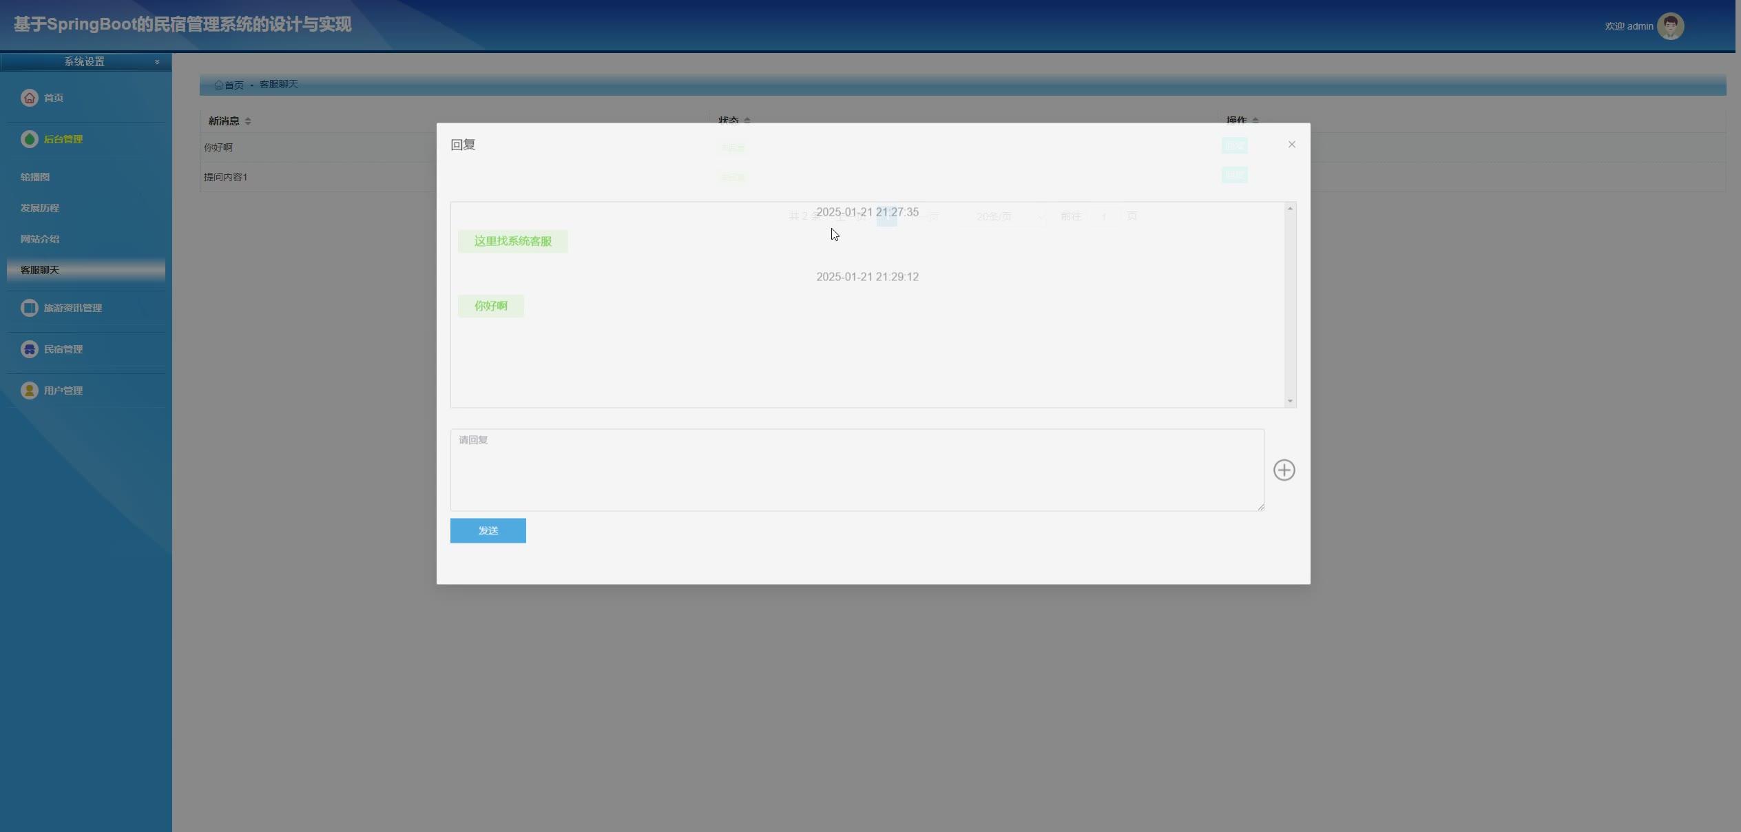Click the 首页 breadcrumb link
Screen dimensions: 1741x832
click(x=234, y=85)
